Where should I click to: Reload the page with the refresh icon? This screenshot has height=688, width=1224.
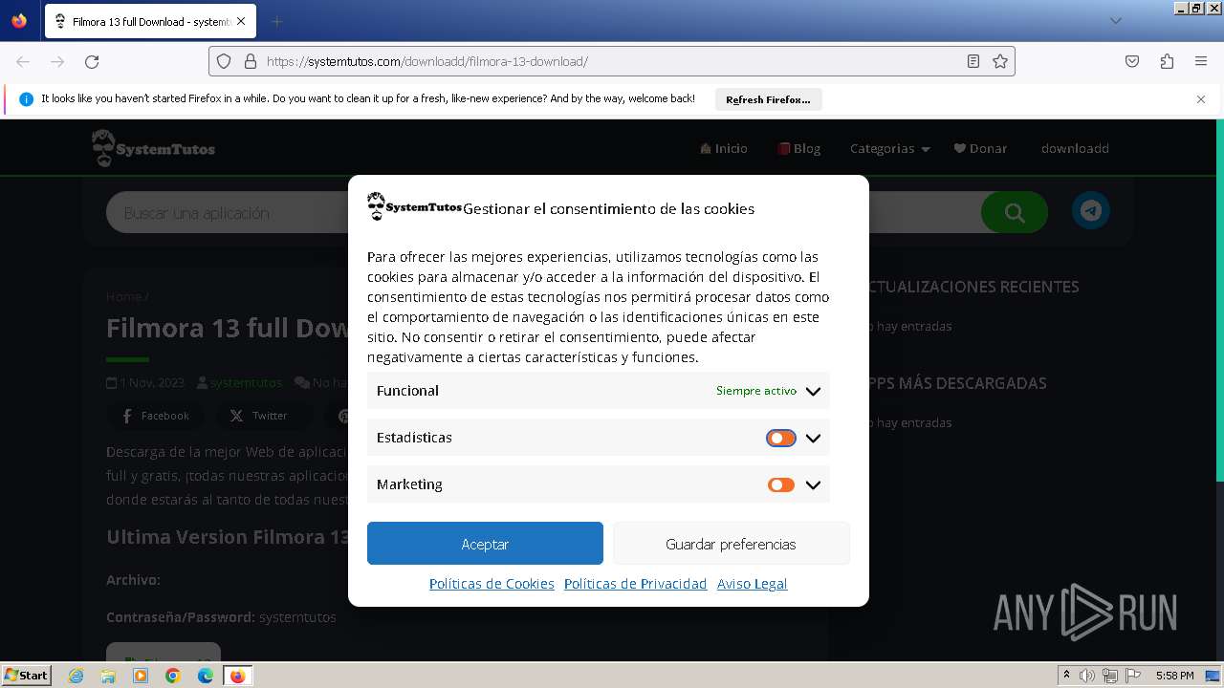[x=92, y=61]
